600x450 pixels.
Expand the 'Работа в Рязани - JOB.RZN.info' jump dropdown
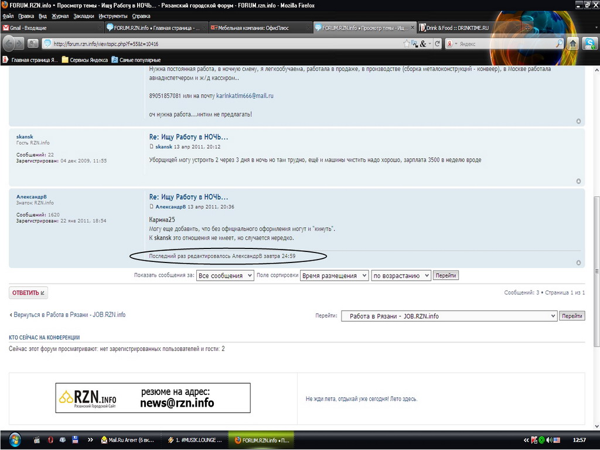click(x=449, y=316)
